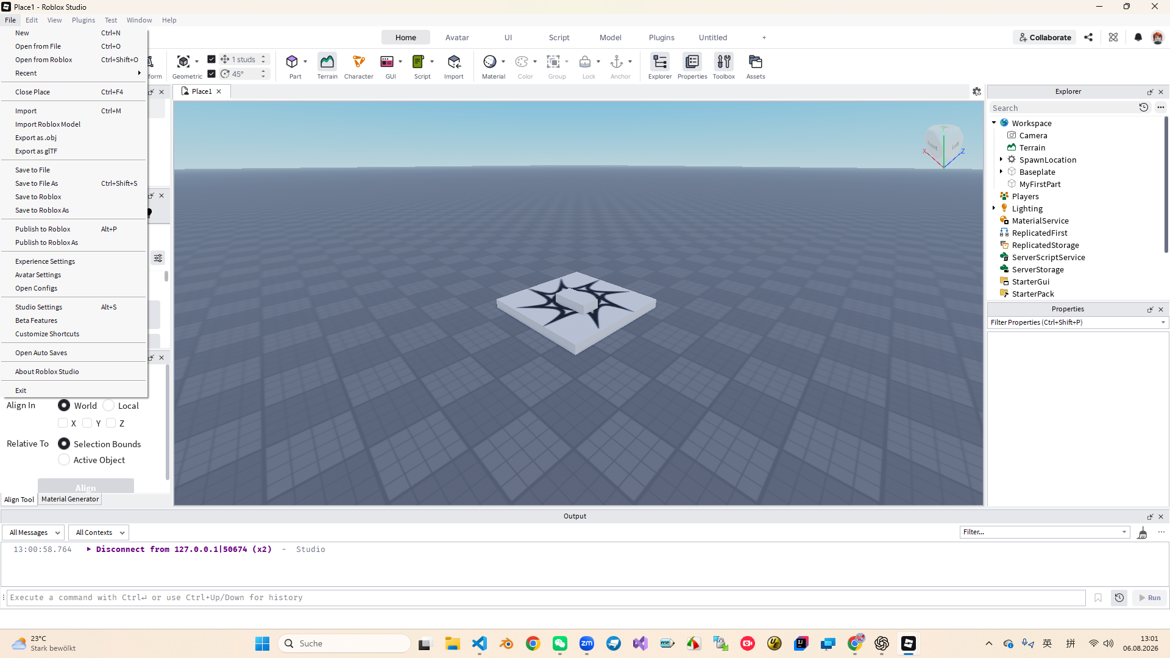Click the Explorer search history icon
Image resolution: width=1170 pixels, height=658 pixels.
[x=1144, y=107]
